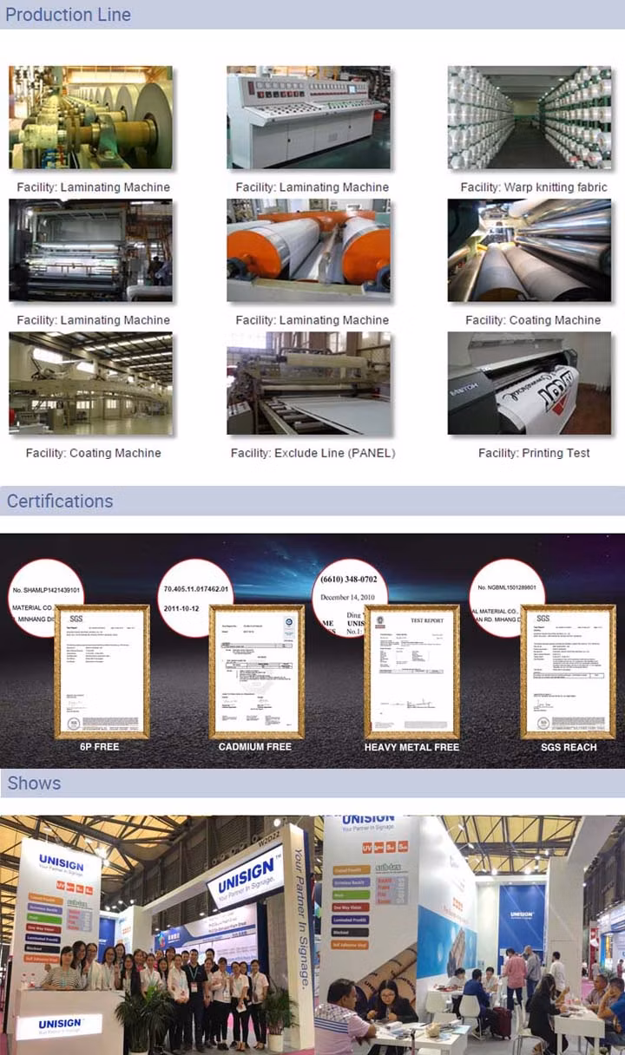Click the Shows section heading
Viewport: 625px width, 1055px height.
[34, 783]
